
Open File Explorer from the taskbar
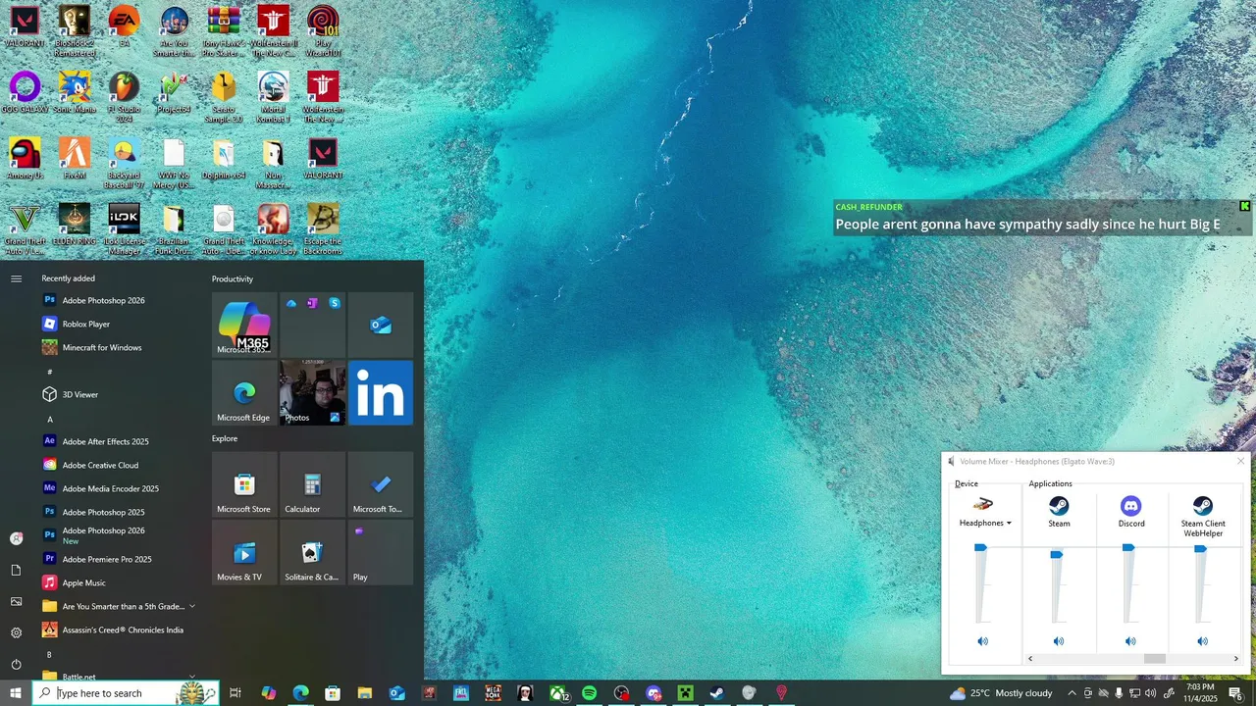click(364, 693)
